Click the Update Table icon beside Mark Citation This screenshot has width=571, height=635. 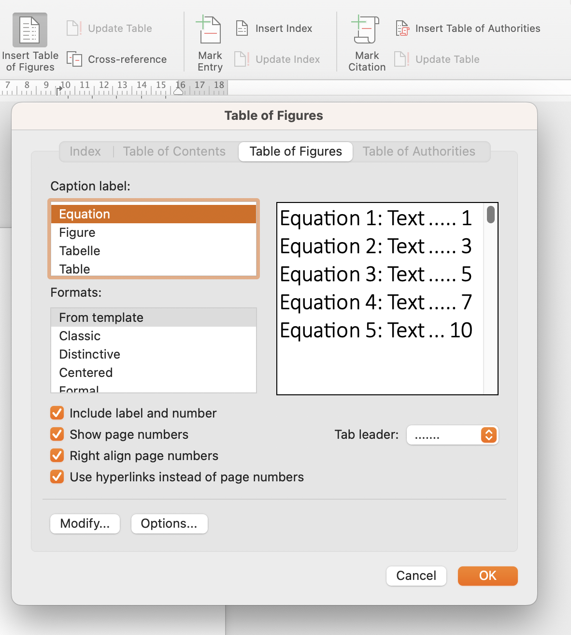point(402,59)
